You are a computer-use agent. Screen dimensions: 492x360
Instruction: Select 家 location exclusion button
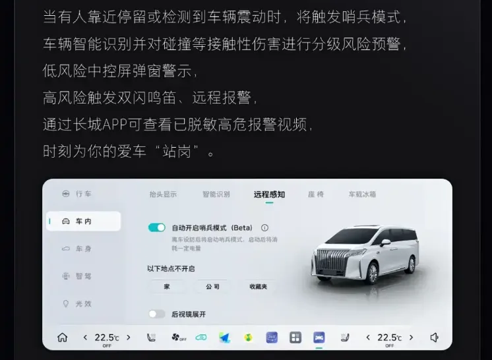pos(167,286)
